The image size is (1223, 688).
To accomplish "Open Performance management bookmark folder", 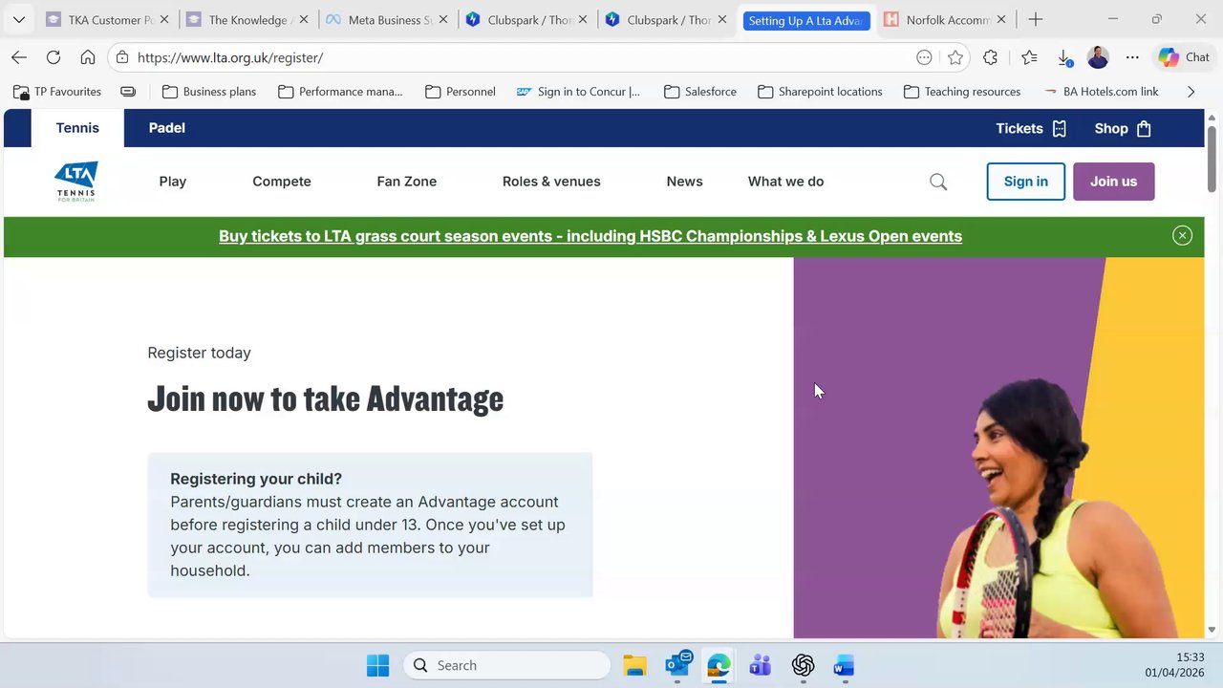I will pyautogui.click(x=340, y=92).
